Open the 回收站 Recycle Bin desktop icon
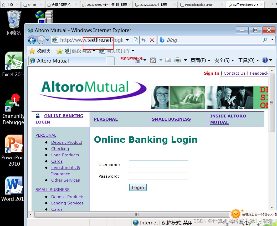Viewport: 277px width, 226px height. pyautogui.click(x=14, y=23)
